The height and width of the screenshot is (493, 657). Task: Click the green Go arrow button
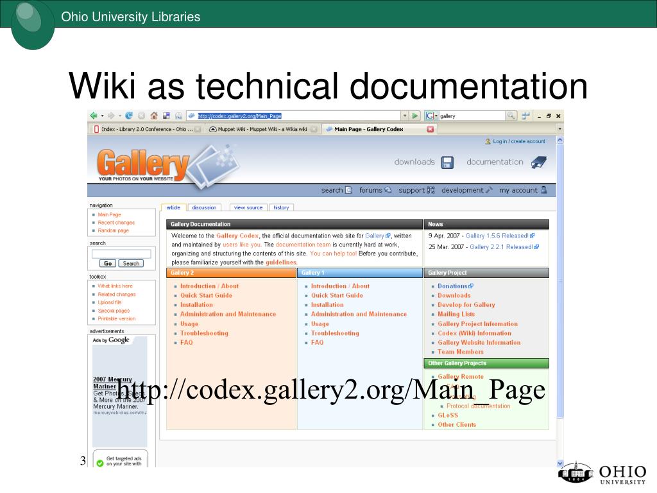click(x=415, y=116)
